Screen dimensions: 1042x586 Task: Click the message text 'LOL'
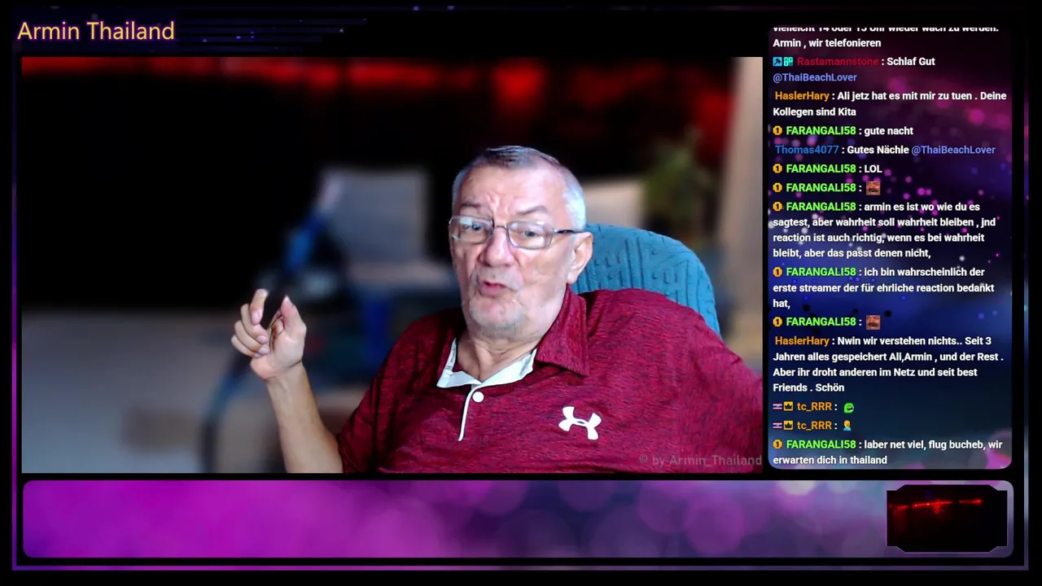(873, 169)
